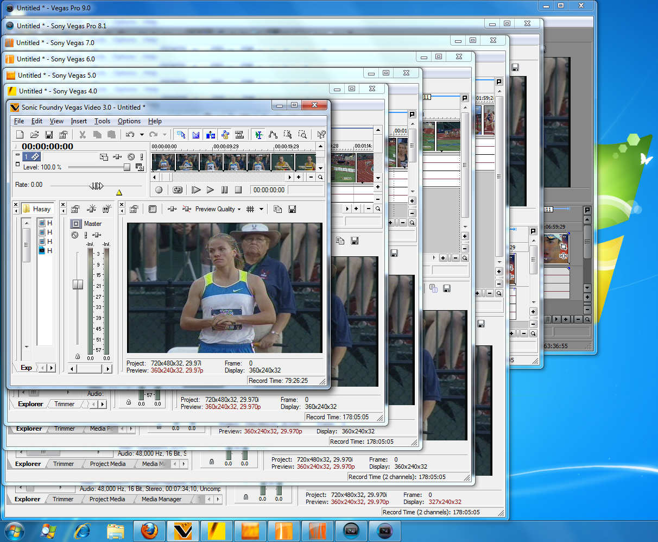The height and width of the screenshot is (542, 658).
Task: Click the What's This help icon
Action: (321, 135)
